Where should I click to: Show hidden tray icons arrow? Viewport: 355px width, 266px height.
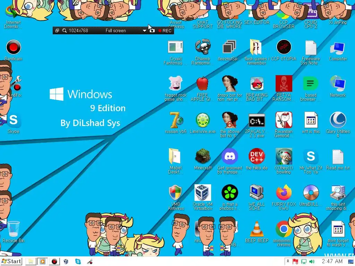[x=288, y=261]
